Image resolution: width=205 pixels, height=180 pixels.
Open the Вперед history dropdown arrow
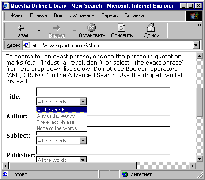click(75, 31)
